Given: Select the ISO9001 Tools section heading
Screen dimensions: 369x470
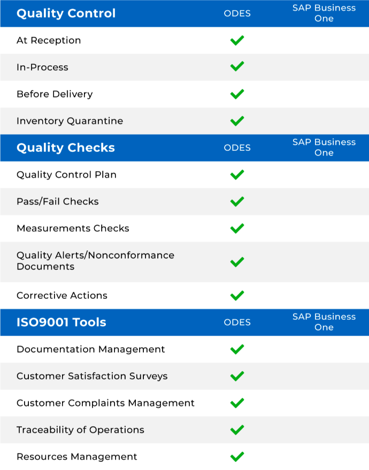Looking at the screenshot, I should (61, 322).
